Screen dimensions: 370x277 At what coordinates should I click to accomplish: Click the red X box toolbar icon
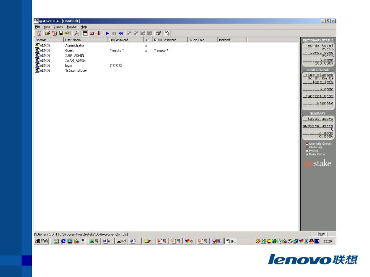point(92,34)
